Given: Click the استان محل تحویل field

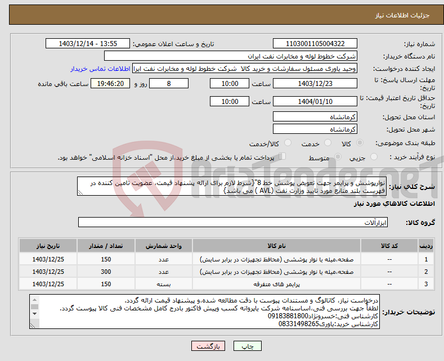Looking at the screenshot, I should click(315, 116).
